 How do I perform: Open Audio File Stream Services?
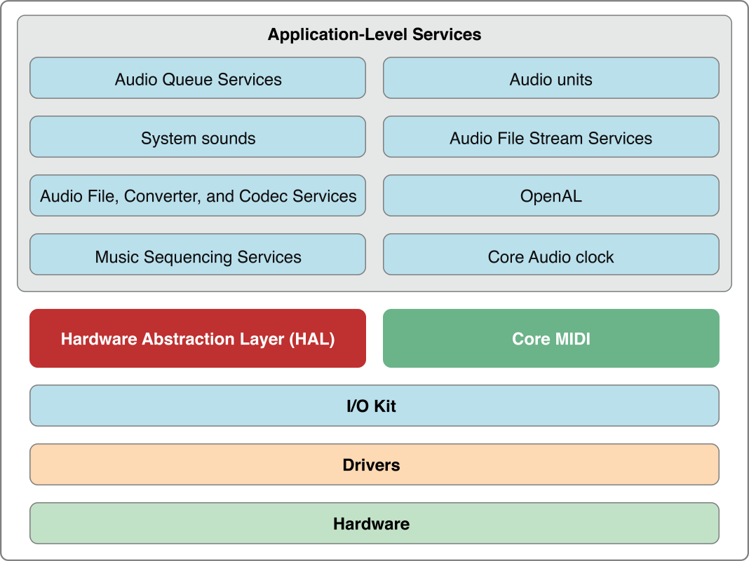tap(551, 137)
